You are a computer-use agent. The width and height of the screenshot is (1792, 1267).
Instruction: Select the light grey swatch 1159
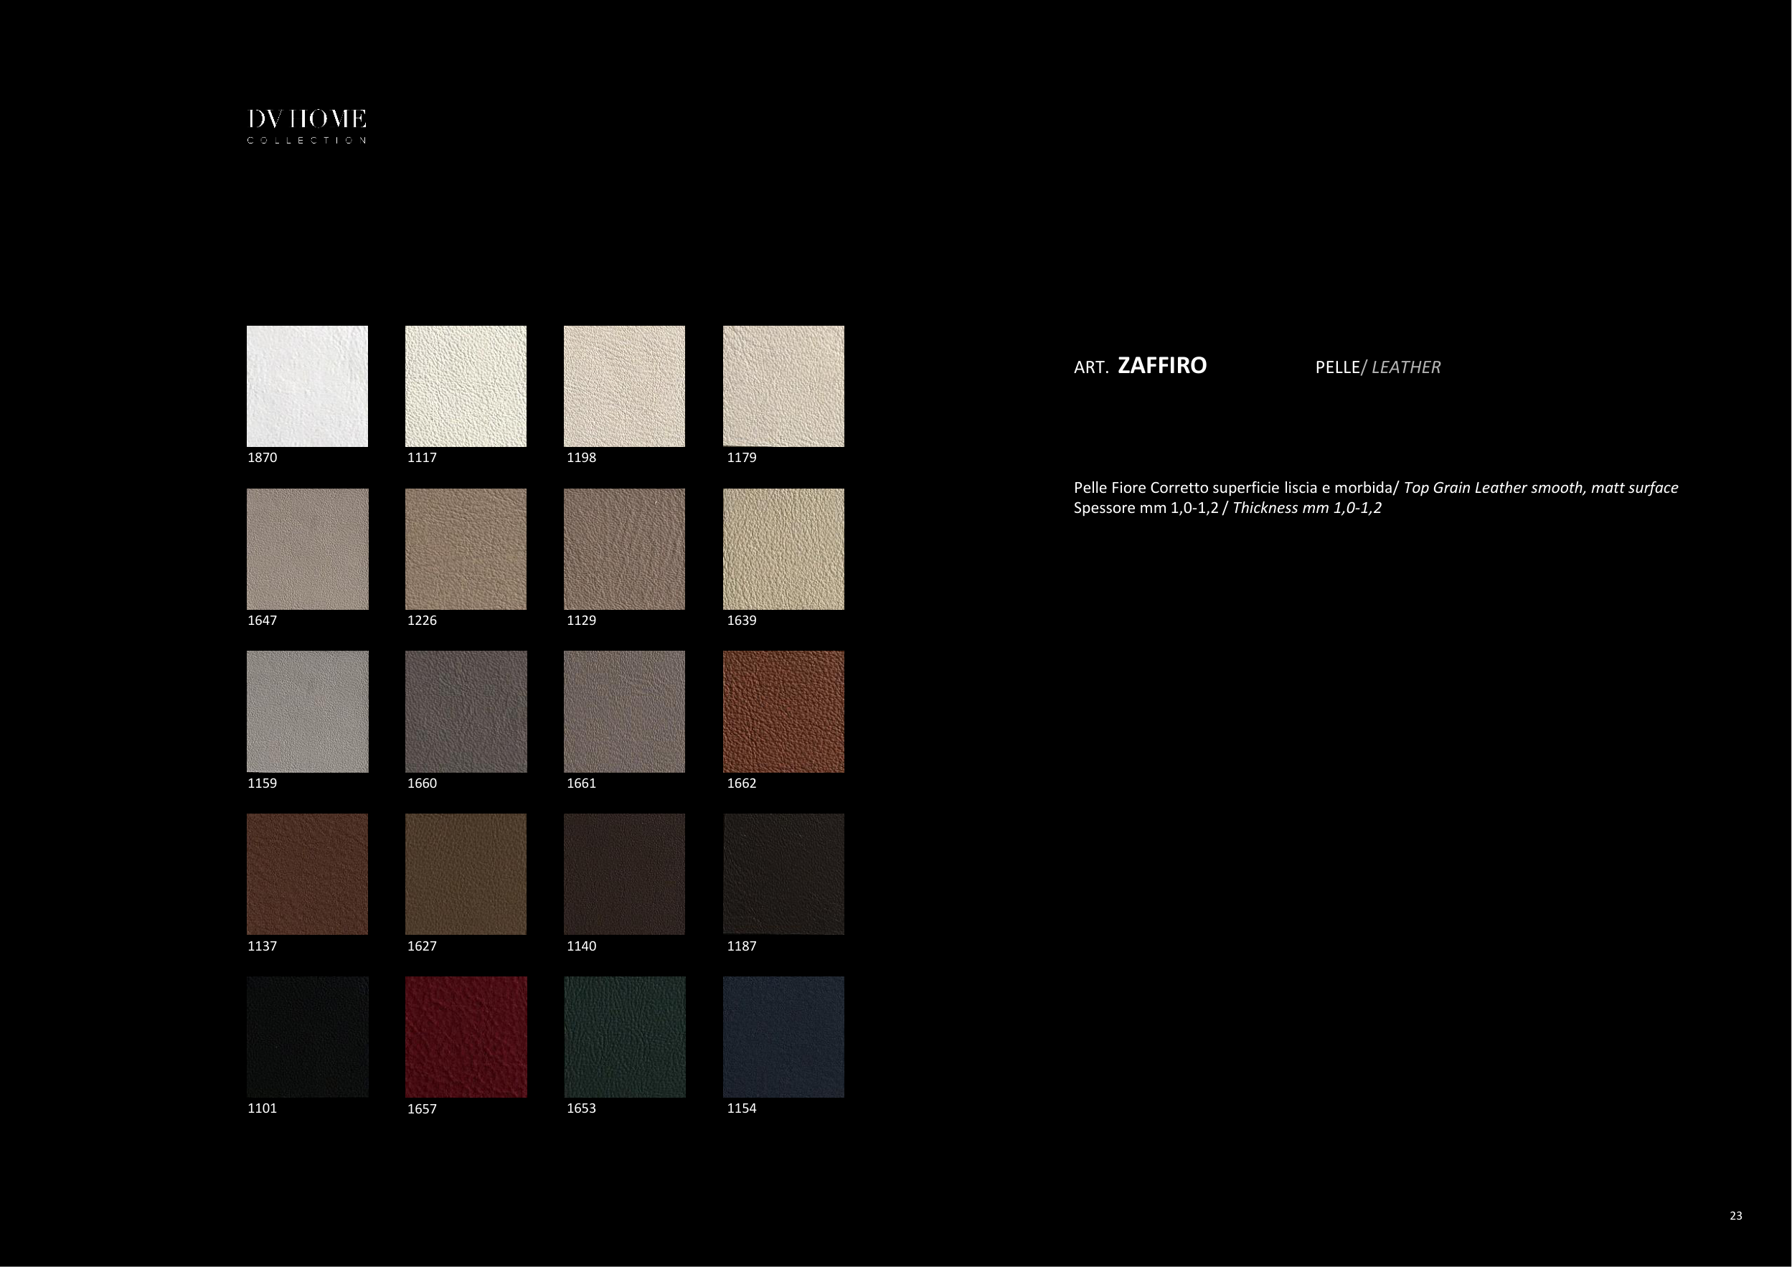tap(307, 711)
